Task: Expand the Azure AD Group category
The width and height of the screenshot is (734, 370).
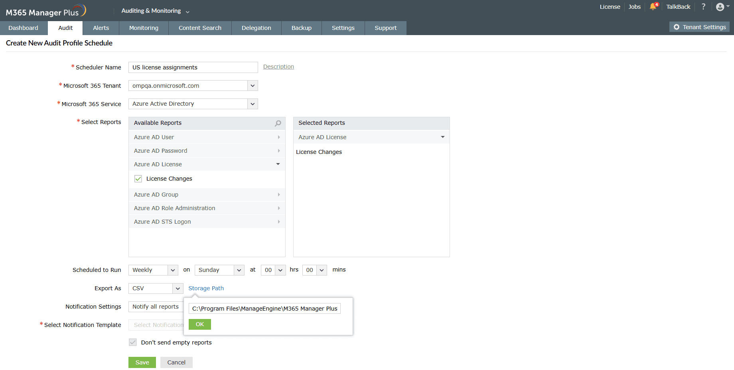Action: click(207, 195)
